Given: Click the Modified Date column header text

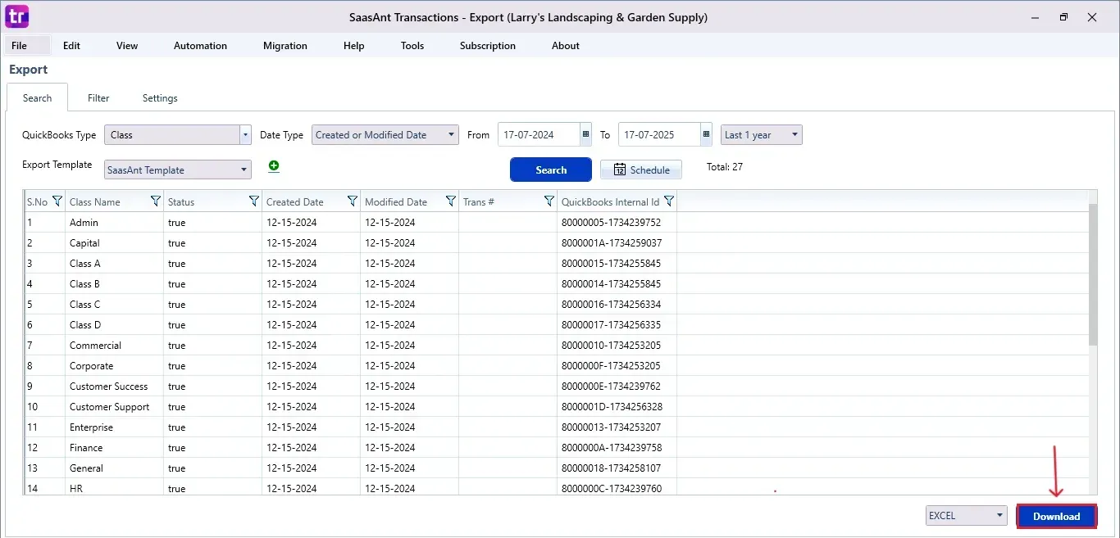Looking at the screenshot, I should pyautogui.click(x=396, y=202).
